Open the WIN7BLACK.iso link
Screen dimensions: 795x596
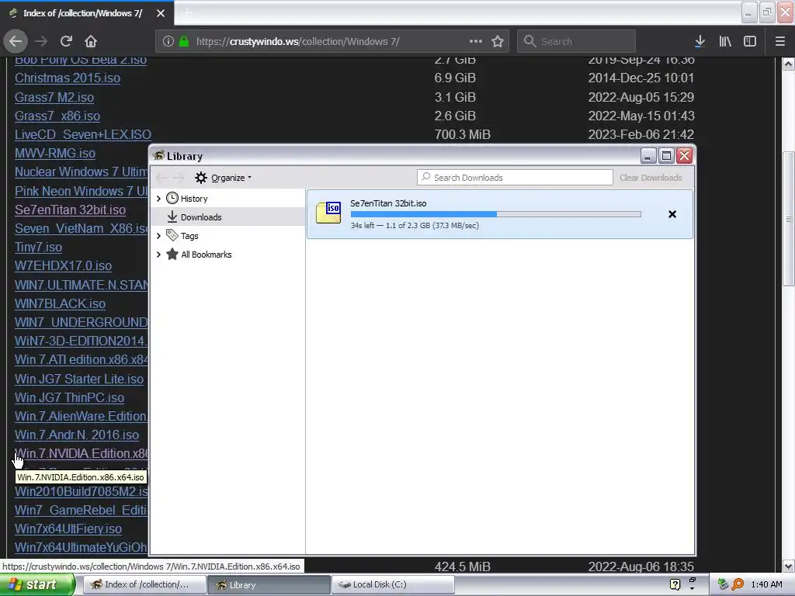pos(60,303)
